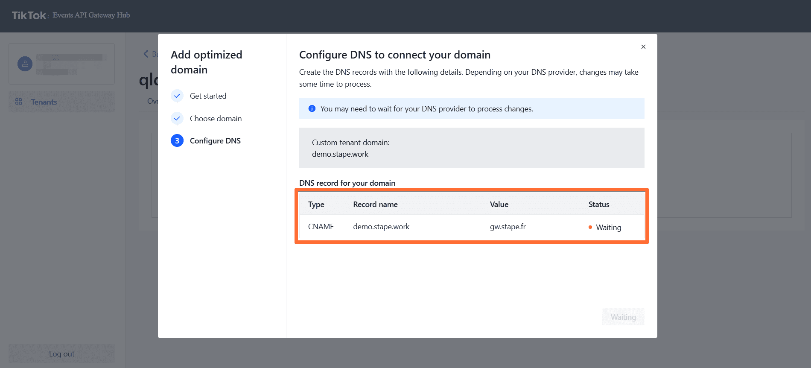Click the DNS provider wait notice text
The height and width of the screenshot is (368, 811).
tap(426, 109)
